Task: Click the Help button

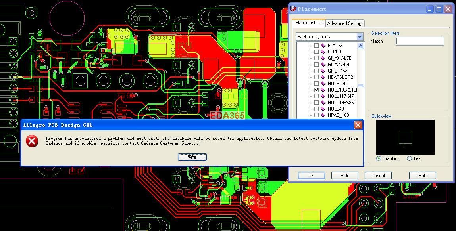Action: pyautogui.click(x=423, y=175)
